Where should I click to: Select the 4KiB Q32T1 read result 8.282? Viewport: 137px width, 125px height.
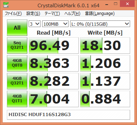(54, 81)
